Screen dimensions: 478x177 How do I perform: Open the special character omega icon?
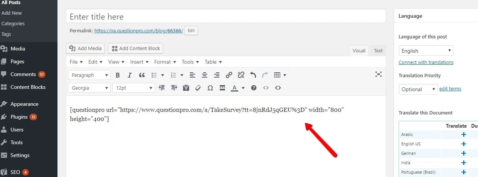210,88
